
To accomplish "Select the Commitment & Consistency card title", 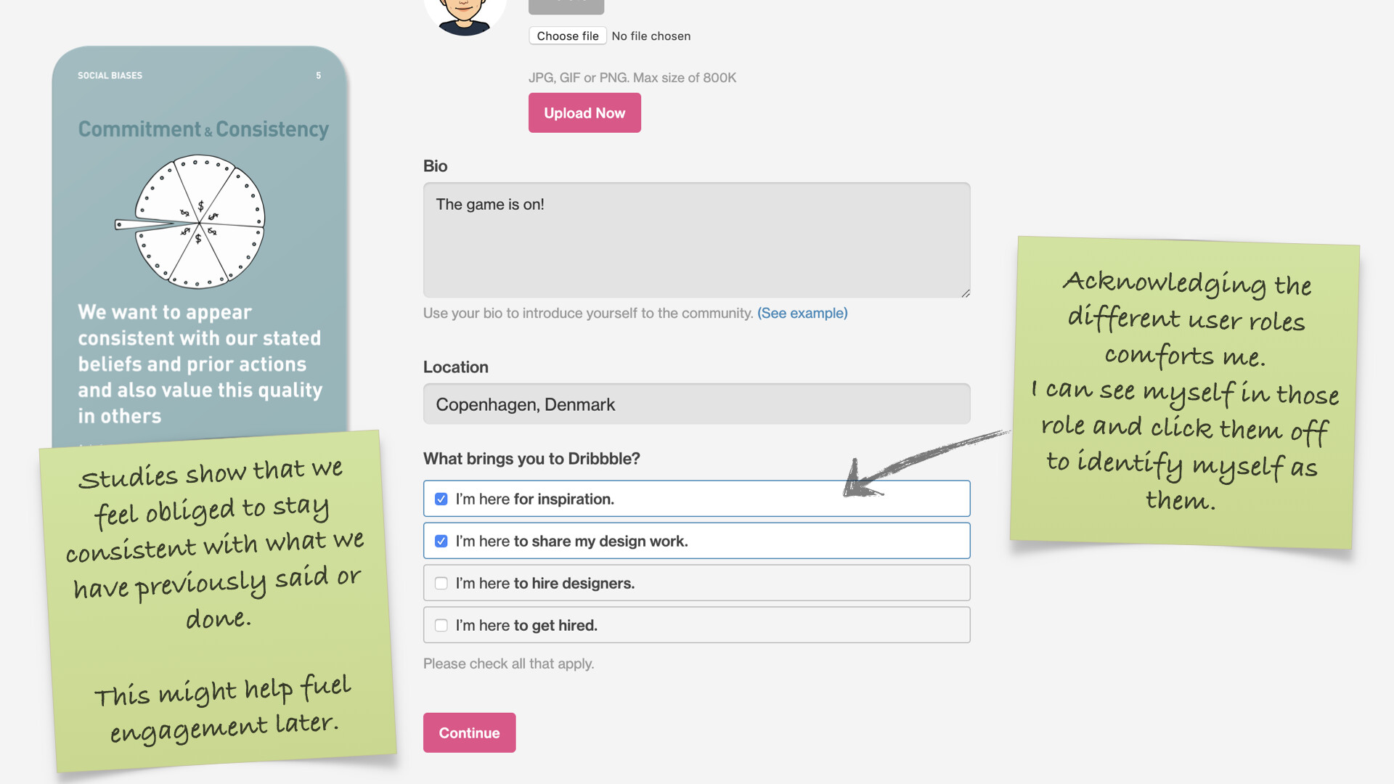I will coord(203,129).
